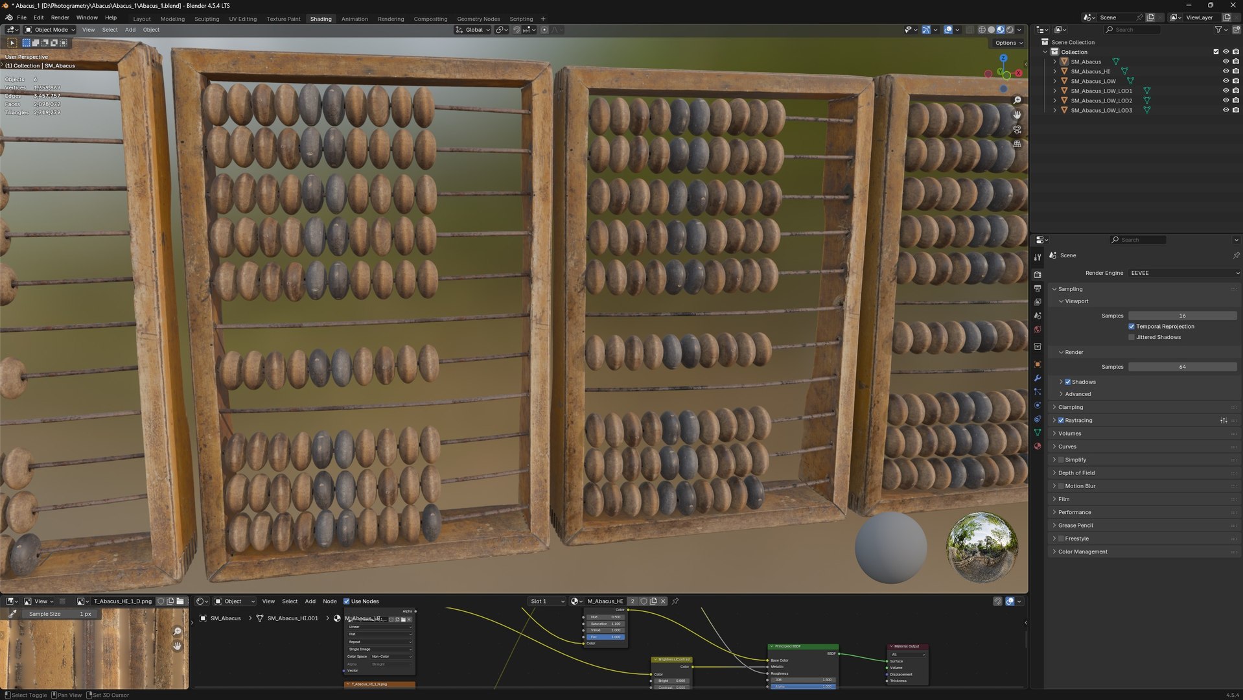The height and width of the screenshot is (700, 1243).
Task: Open the Render Engine EEVEE dropdown
Action: click(1183, 274)
